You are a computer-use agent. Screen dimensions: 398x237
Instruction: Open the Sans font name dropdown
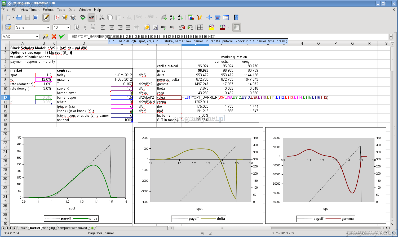48,28
